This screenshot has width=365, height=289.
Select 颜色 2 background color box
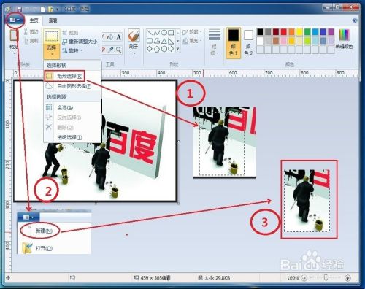(248, 43)
